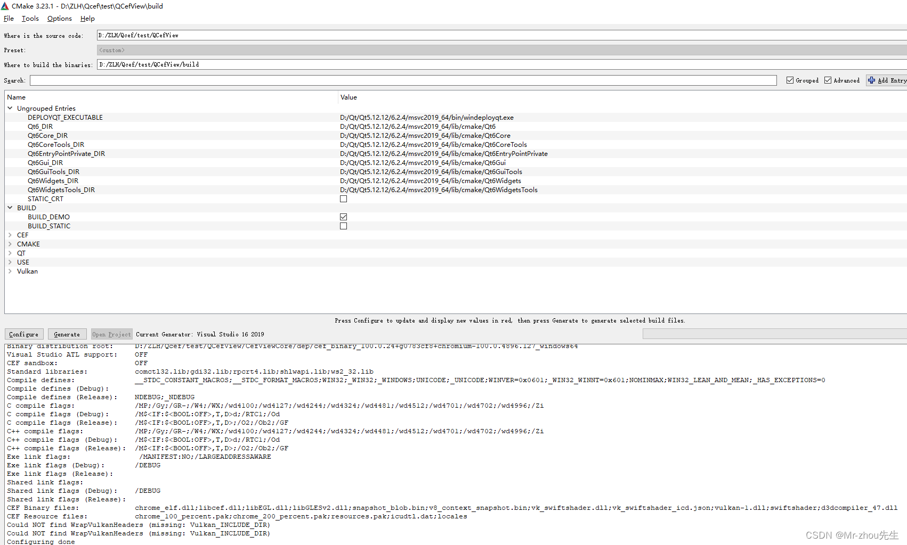The image size is (907, 545).
Task: Expand the QT entries group
Action: [x=10, y=253]
